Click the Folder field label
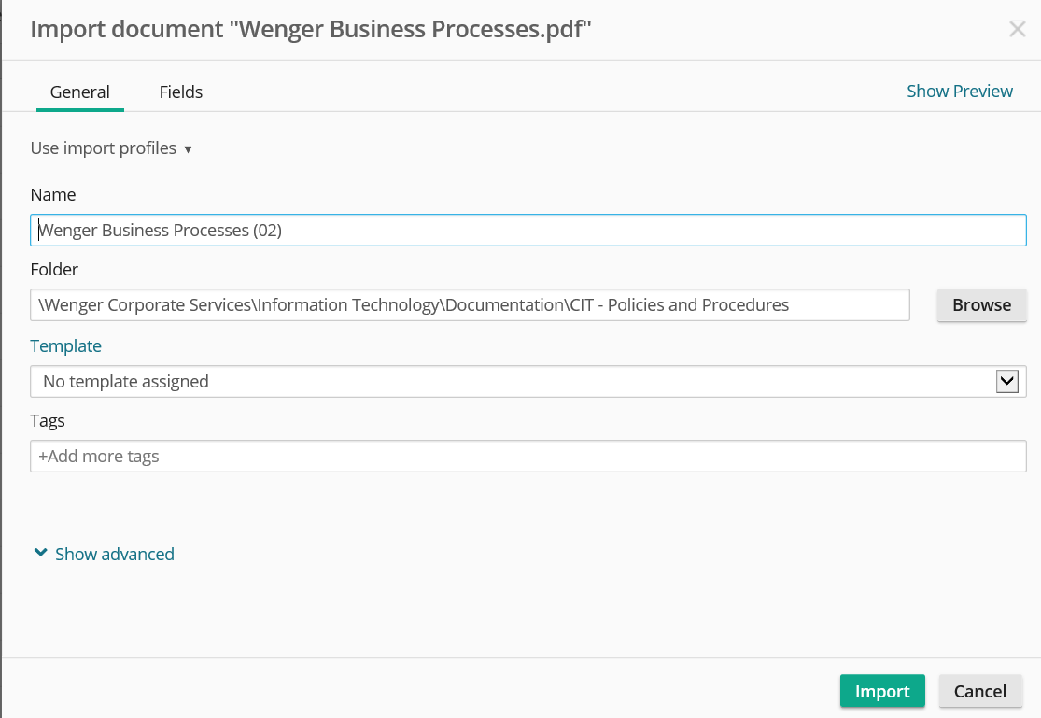The height and width of the screenshot is (718, 1041). tap(54, 269)
